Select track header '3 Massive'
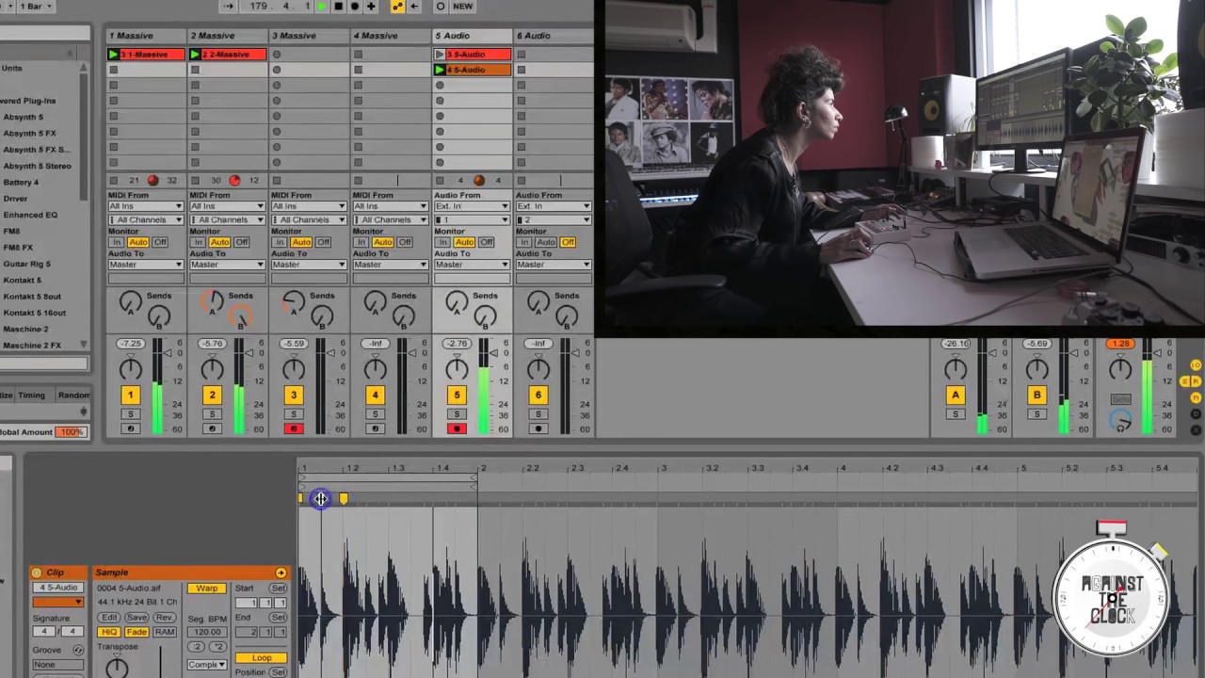The height and width of the screenshot is (678, 1205). (309, 36)
